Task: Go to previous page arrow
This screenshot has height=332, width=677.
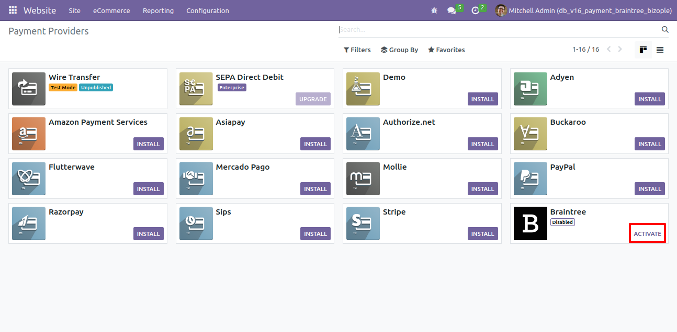Action: (x=608, y=50)
